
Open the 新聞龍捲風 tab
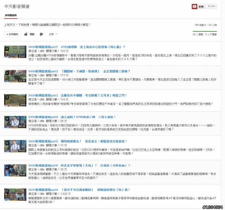[11, 15]
